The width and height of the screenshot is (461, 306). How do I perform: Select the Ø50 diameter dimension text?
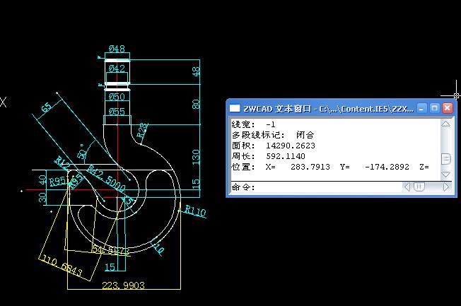tap(117, 96)
